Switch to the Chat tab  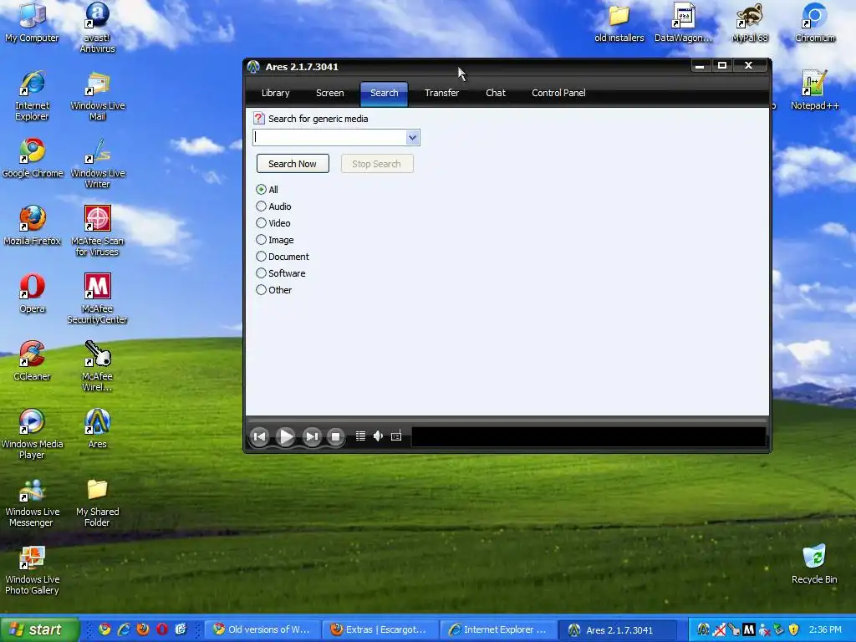(496, 93)
